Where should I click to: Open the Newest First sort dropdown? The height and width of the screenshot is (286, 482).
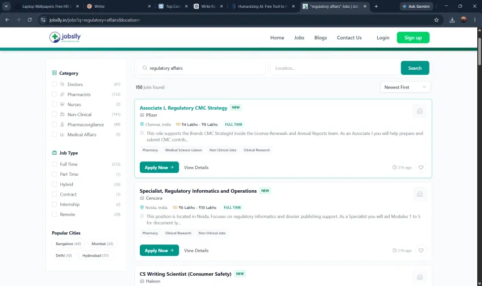coord(405,87)
